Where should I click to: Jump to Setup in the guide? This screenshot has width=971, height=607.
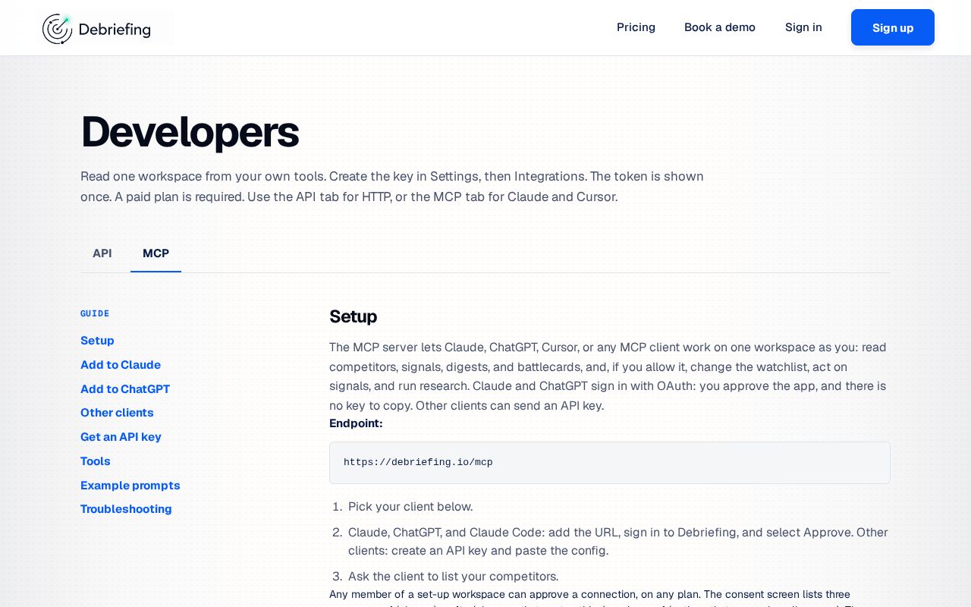click(x=97, y=341)
